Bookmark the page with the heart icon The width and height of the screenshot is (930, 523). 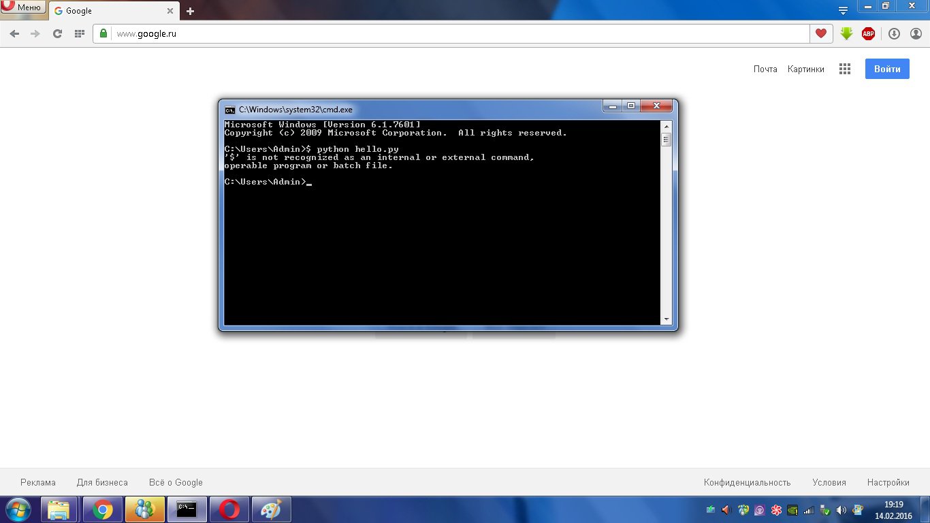[x=821, y=33]
